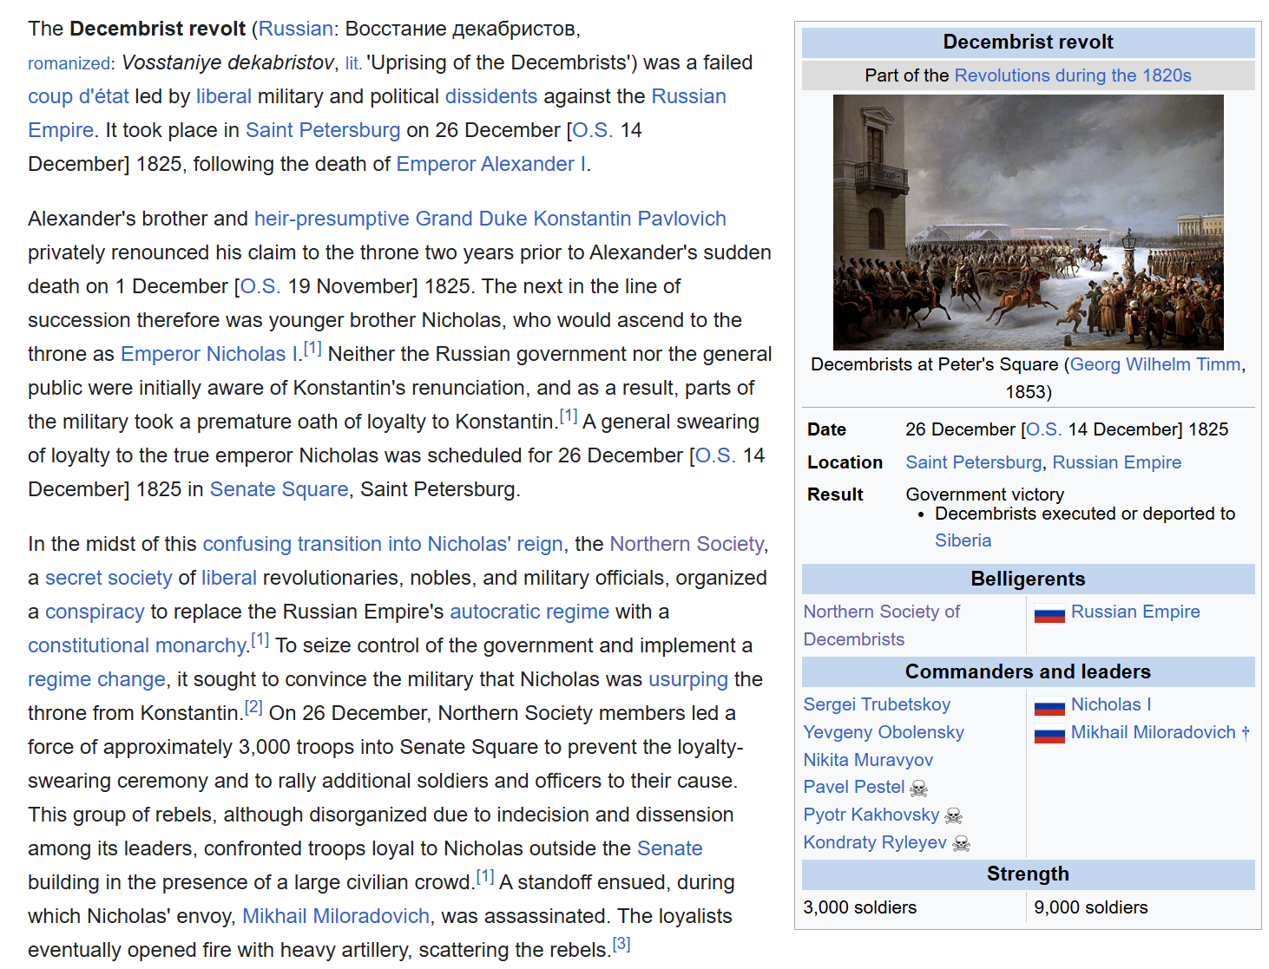Click the Northern Society link in the article text
This screenshot has height=969, width=1269.
(687, 544)
